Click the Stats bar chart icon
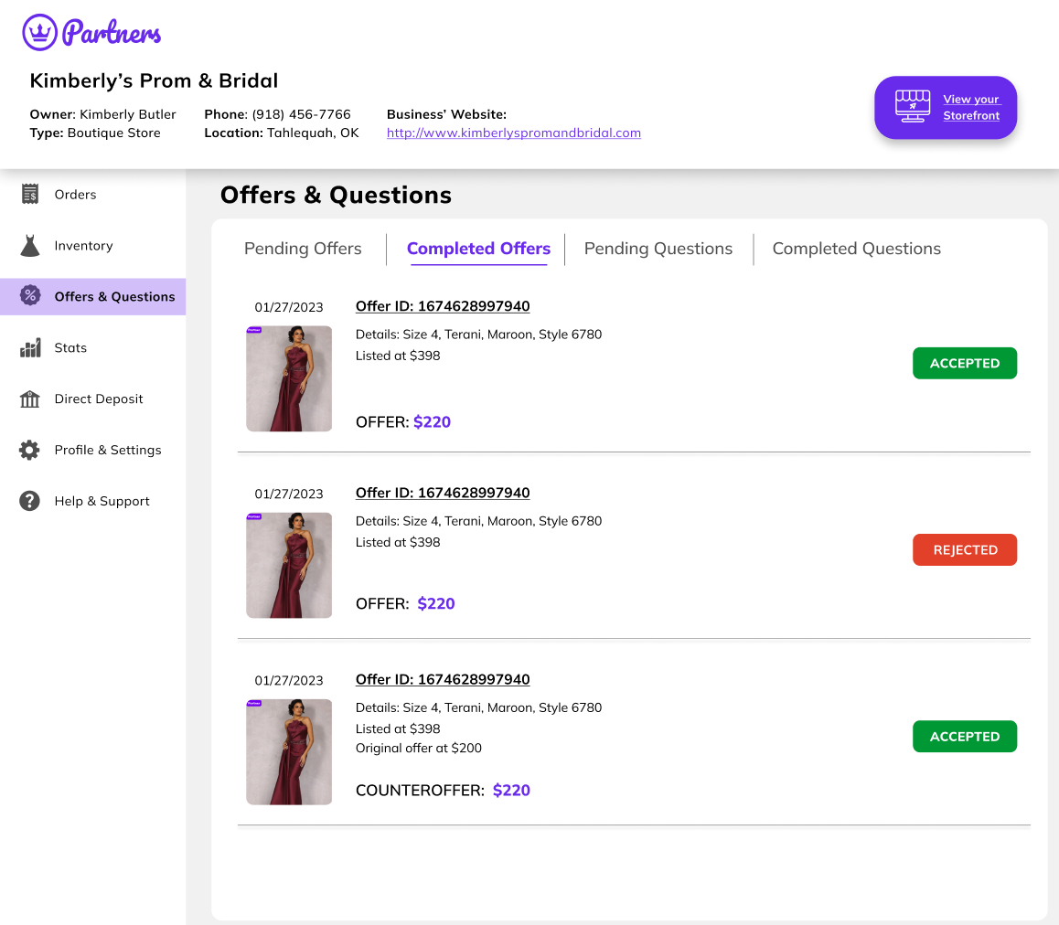1059x925 pixels. point(29,347)
